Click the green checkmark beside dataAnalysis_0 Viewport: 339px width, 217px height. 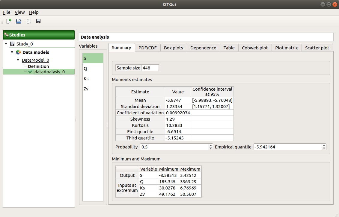(30, 72)
